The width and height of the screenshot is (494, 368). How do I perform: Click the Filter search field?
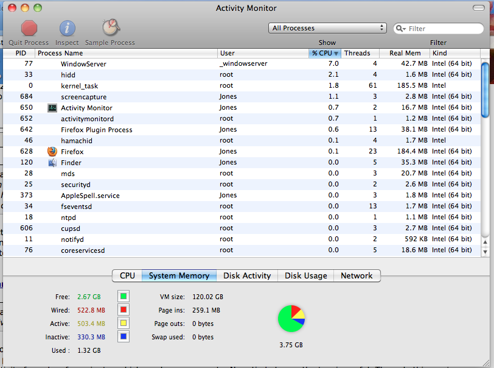pos(438,29)
